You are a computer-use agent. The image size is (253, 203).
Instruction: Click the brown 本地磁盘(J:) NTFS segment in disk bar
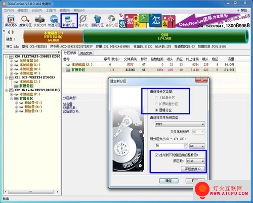tap(53, 36)
